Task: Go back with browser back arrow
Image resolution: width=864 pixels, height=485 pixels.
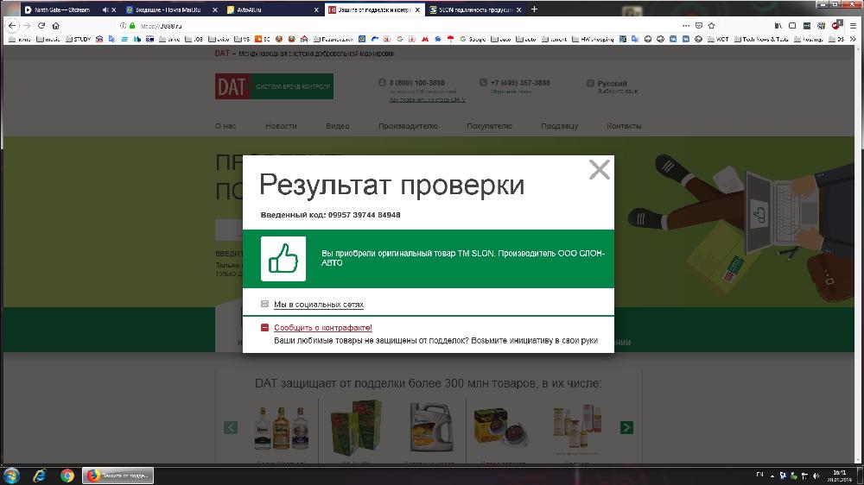Action: [12, 25]
